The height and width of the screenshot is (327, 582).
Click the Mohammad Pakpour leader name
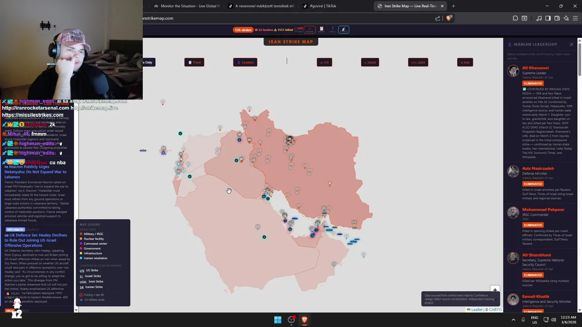pyautogui.click(x=543, y=210)
